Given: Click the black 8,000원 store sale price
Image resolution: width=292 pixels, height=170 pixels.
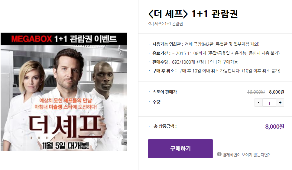Looking at the screenshot, I should pyautogui.click(x=277, y=92).
